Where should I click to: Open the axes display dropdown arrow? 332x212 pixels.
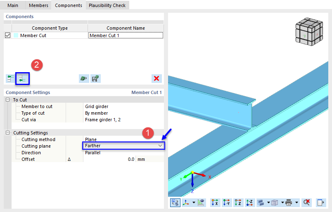click(x=194, y=203)
